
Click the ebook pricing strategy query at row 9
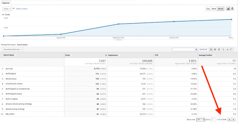click(15, 109)
